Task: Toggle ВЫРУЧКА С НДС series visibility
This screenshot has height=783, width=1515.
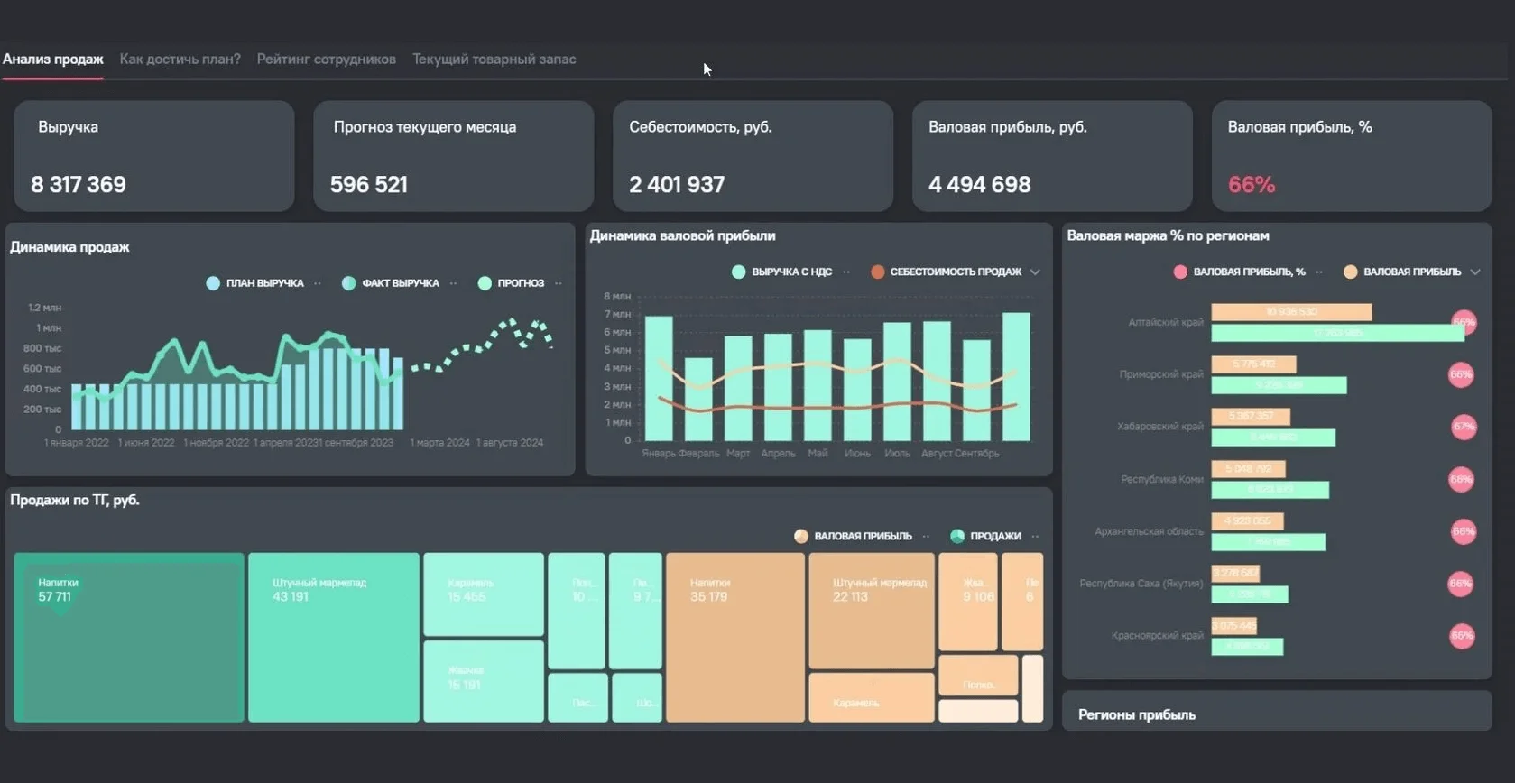Action: coord(781,272)
